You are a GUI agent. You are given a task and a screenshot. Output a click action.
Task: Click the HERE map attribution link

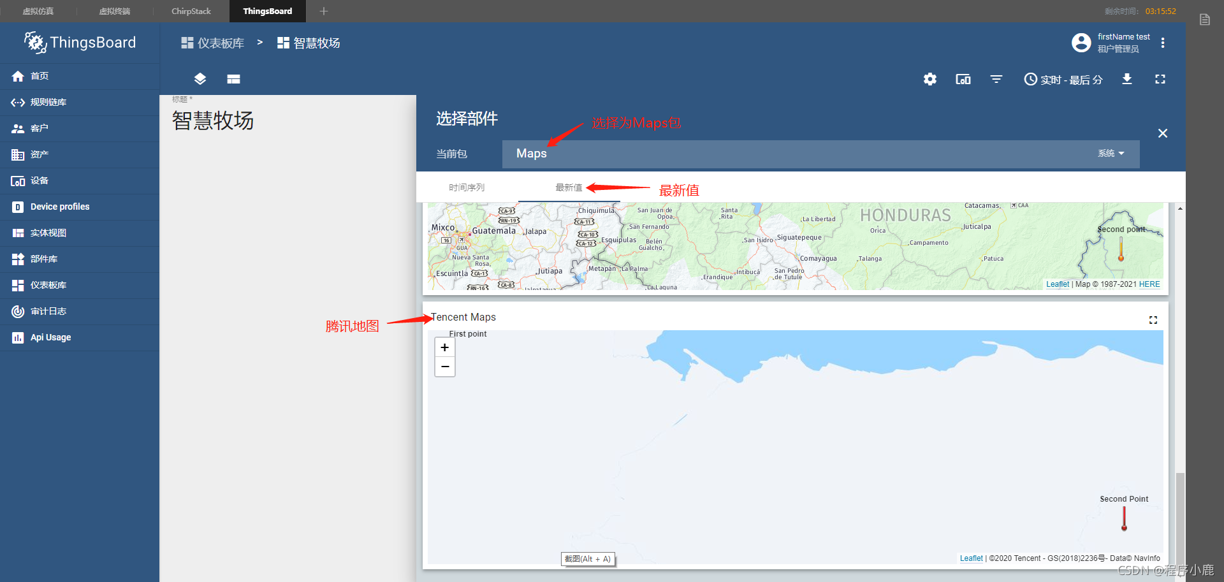(x=1149, y=284)
